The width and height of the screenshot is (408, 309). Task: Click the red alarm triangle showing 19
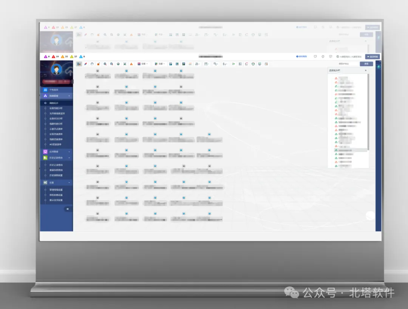click(55, 56)
